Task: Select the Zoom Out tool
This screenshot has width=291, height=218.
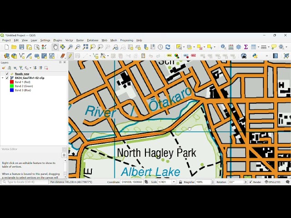Action: click(x=78, y=47)
